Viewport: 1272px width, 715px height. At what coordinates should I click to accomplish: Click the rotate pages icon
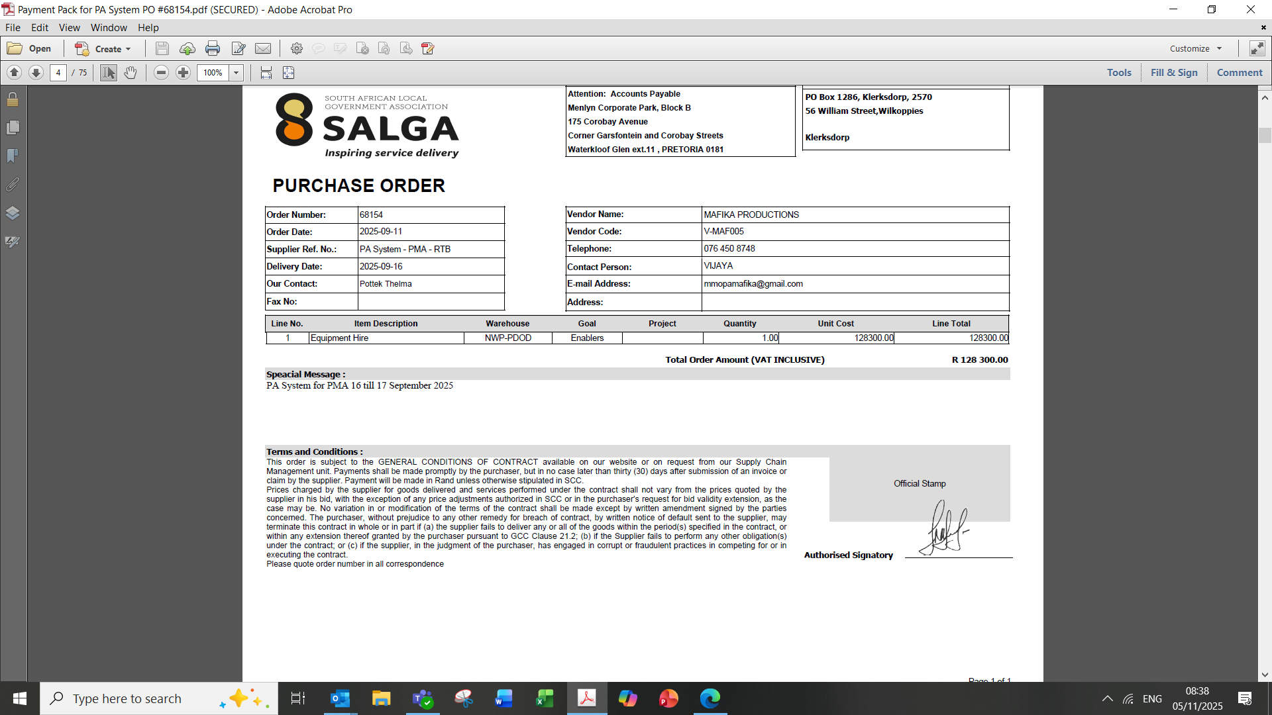coord(384,48)
